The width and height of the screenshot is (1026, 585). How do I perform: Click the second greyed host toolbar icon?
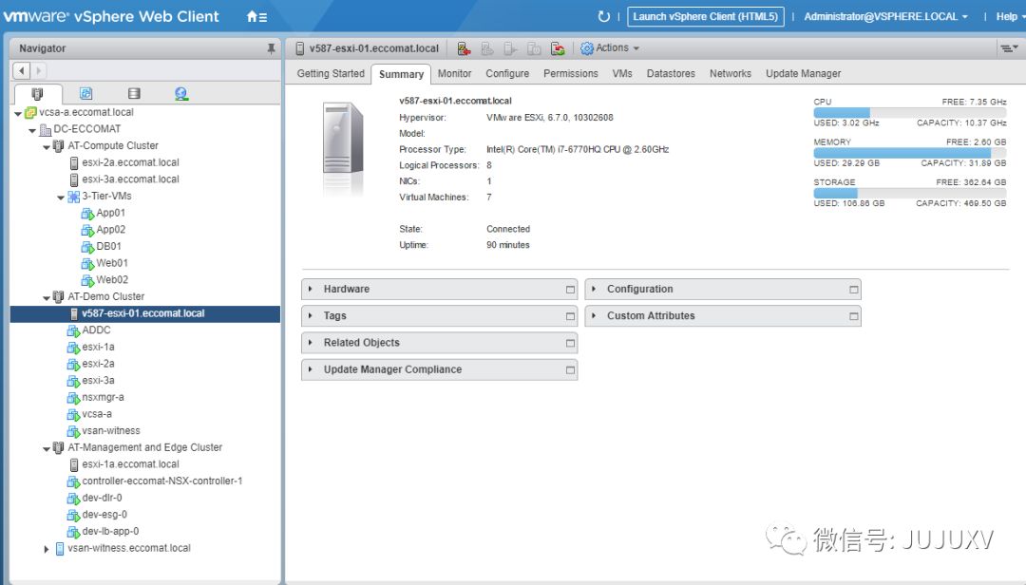point(487,48)
